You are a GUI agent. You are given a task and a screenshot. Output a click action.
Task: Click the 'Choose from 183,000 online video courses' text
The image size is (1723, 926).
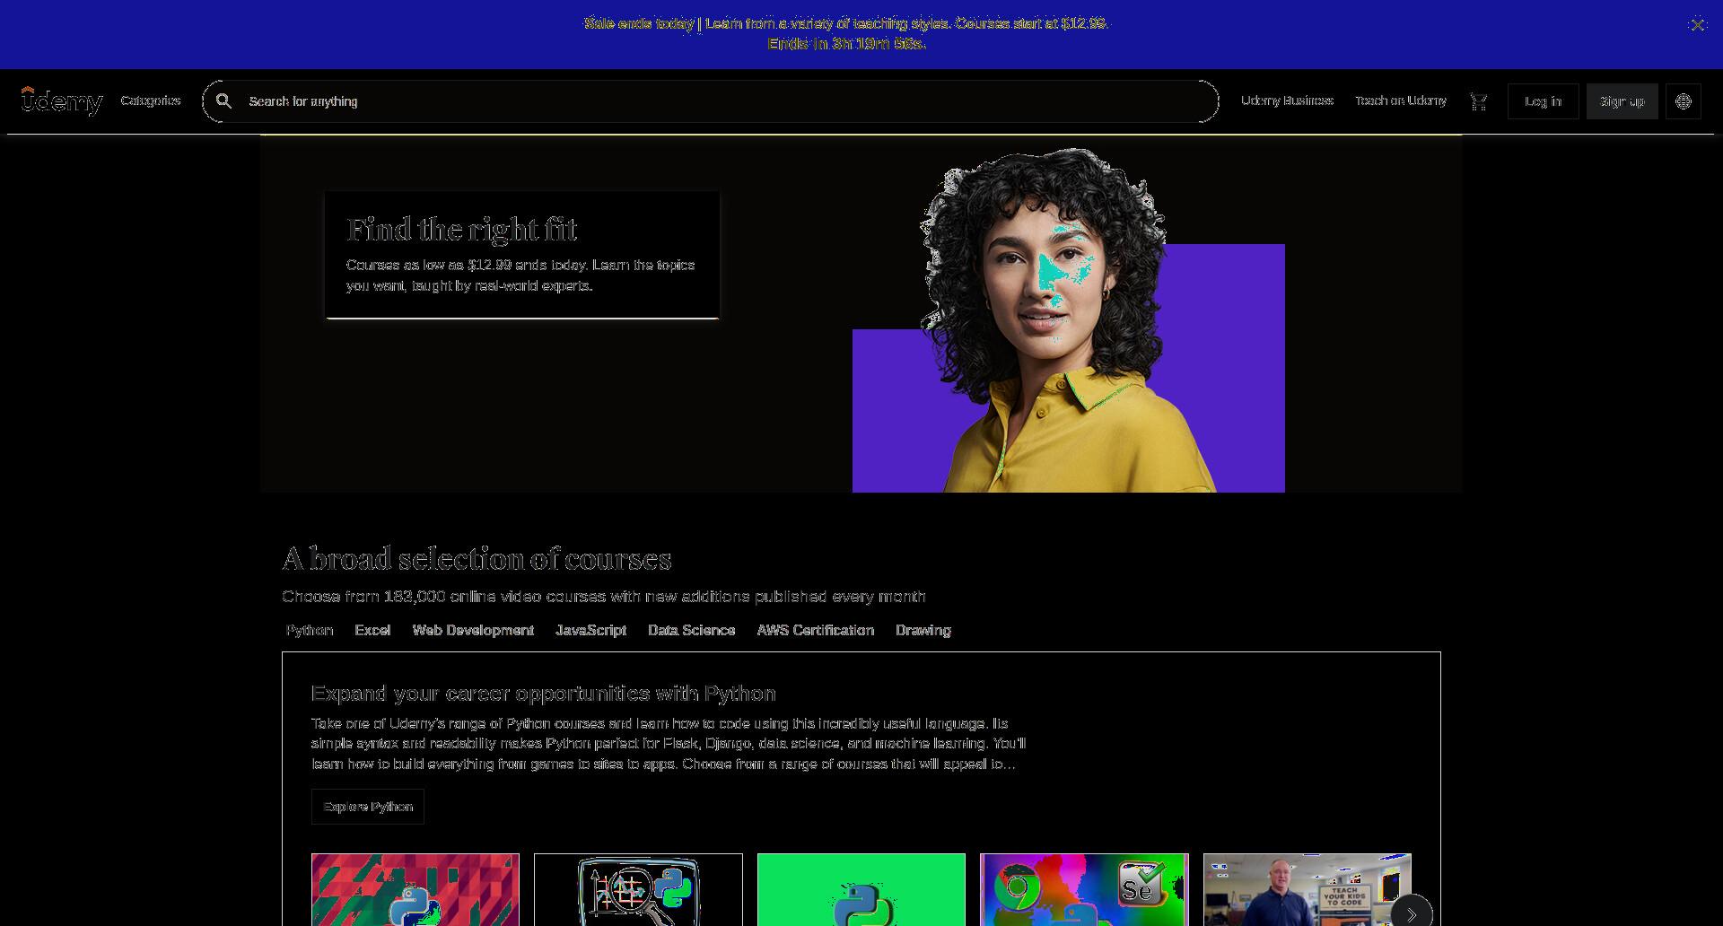(x=603, y=597)
